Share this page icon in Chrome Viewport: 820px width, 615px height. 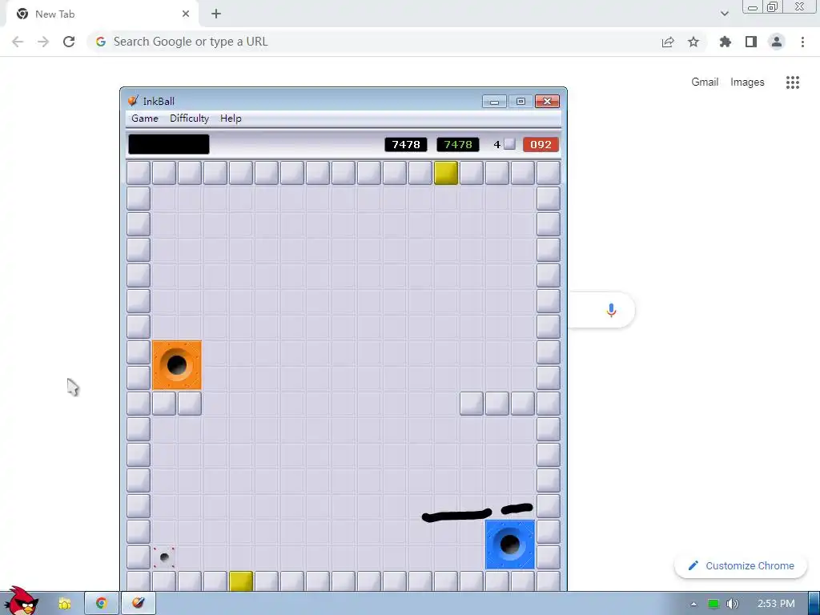(x=668, y=42)
